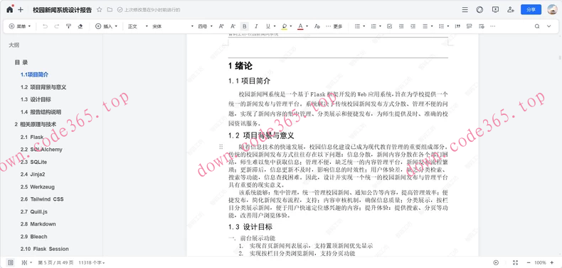The width and height of the screenshot is (562, 268).
Task: Toggle italic formatting
Action: point(256,26)
